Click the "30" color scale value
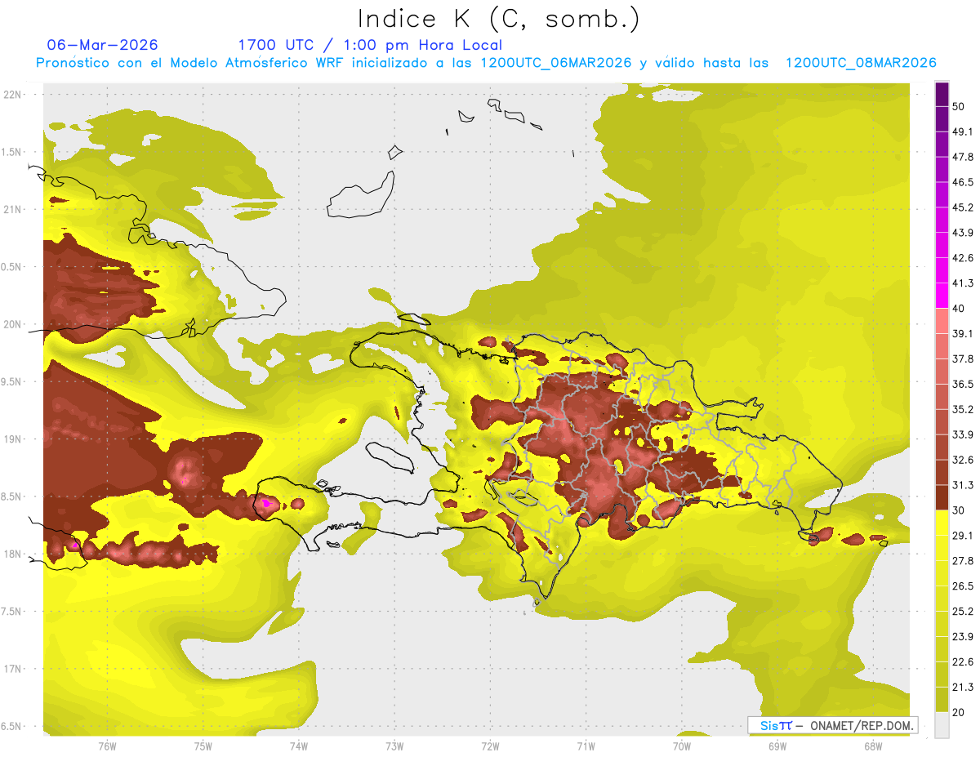The image size is (980, 757). [x=958, y=510]
